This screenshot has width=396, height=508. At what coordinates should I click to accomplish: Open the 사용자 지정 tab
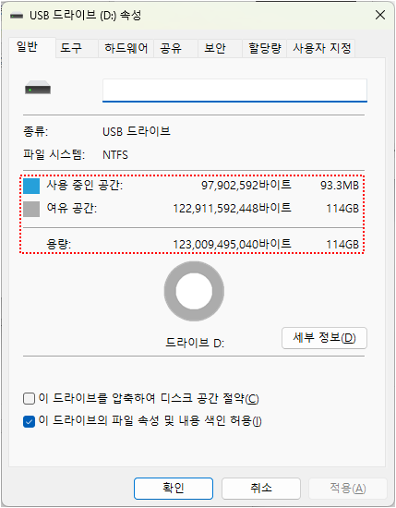coord(322,48)
